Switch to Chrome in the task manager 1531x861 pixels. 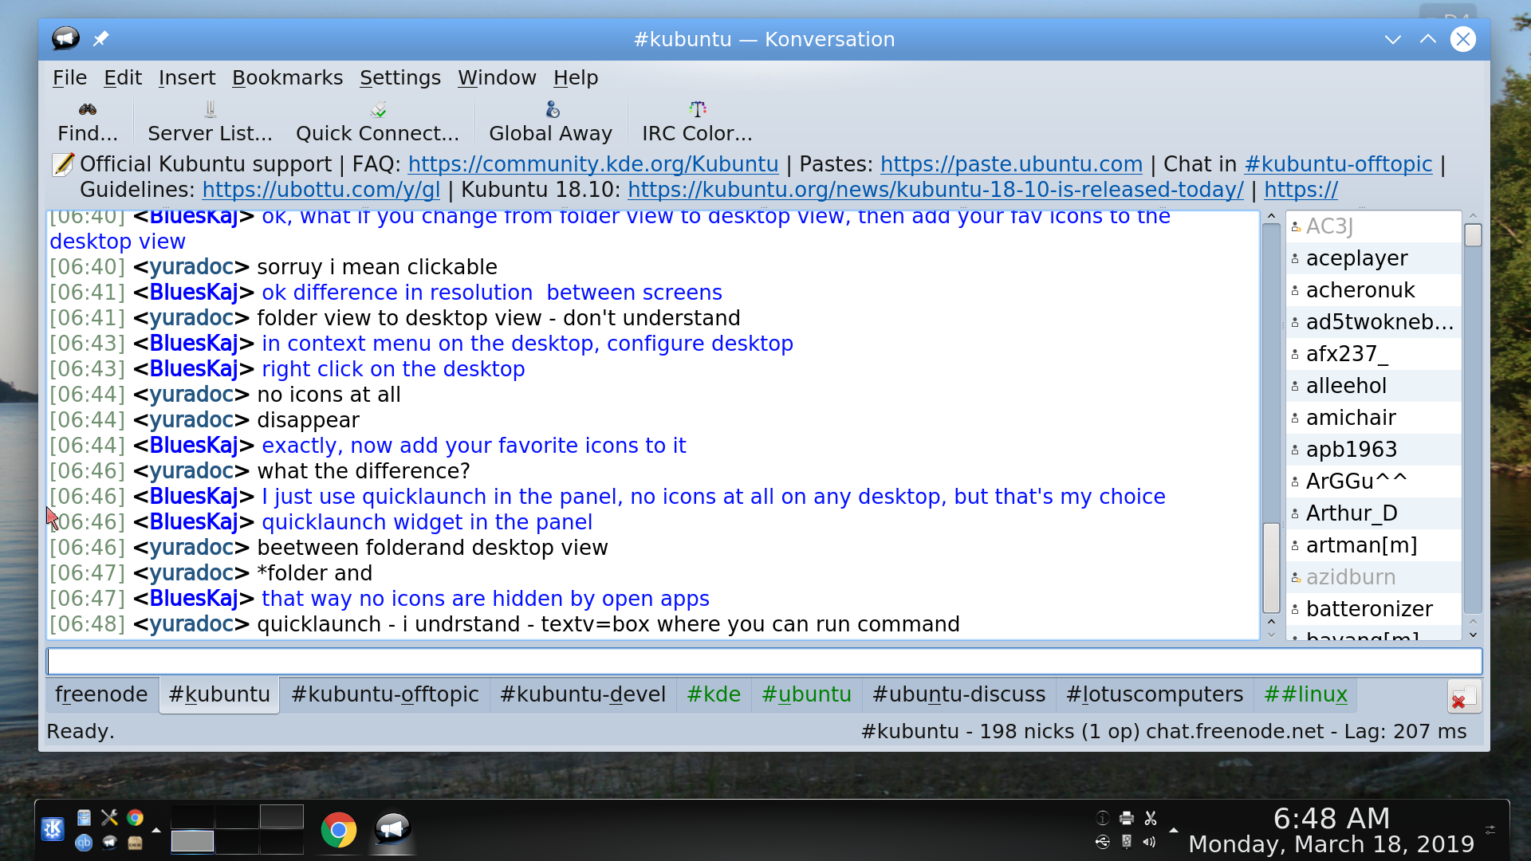(339, 830)
